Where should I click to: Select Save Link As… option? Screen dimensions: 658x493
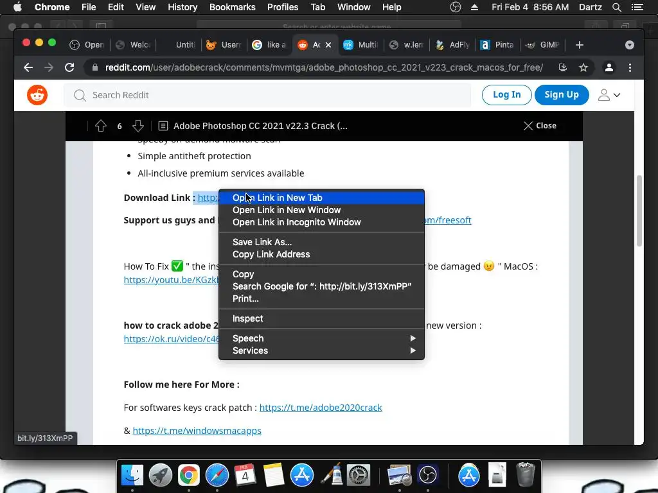coord(321,242)
